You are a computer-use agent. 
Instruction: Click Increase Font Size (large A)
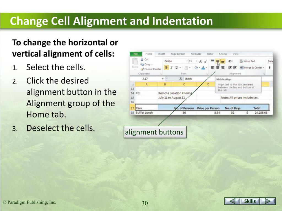200,61
